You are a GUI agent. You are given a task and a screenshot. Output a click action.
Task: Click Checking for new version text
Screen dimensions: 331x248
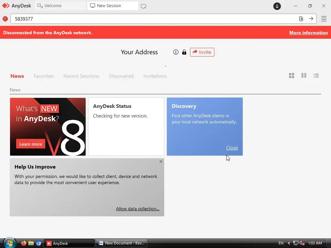click(x=120, y=116)
